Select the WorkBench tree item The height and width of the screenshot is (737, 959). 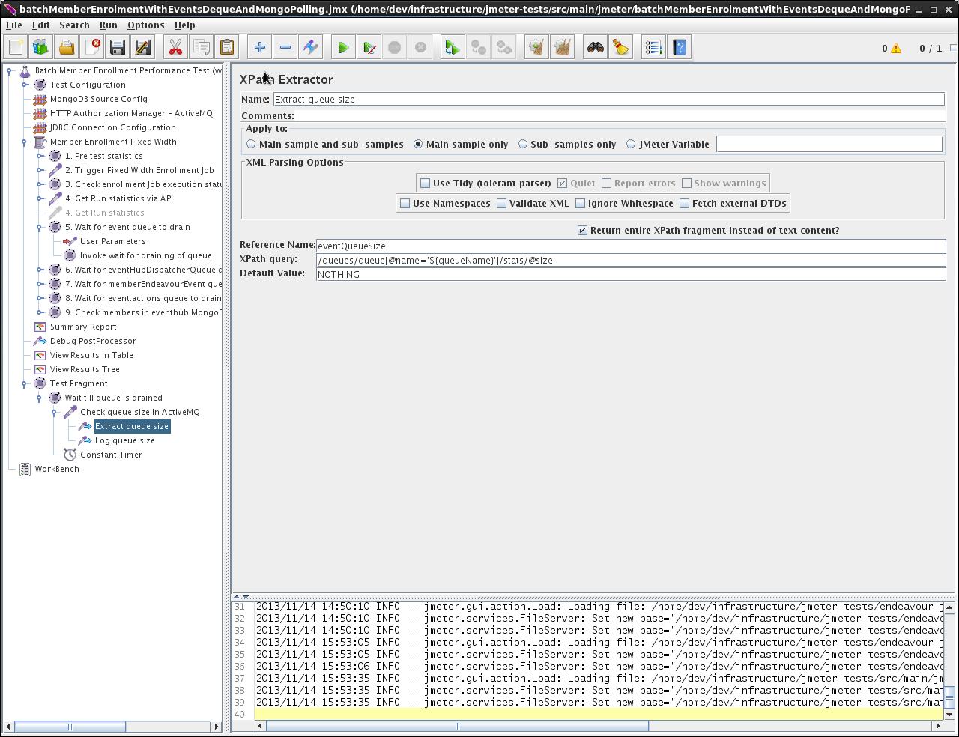tap(57, 469)
